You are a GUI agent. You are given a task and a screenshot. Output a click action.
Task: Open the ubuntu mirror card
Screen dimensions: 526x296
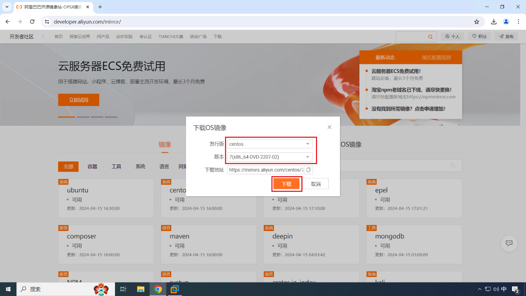pyautogui.click(x=106, y=198)
